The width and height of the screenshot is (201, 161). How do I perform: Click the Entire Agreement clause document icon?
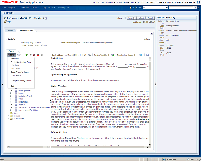click(x=16, y=90)
